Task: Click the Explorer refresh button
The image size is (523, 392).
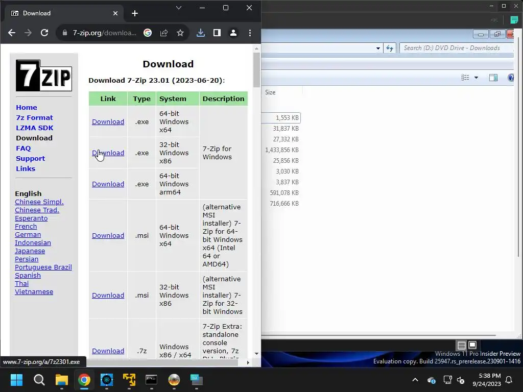Action: click(x=390, y=48)
